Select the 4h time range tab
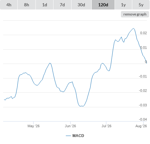Image resolution: width=150 pixels, height=144 pixels. pos(9,5)
